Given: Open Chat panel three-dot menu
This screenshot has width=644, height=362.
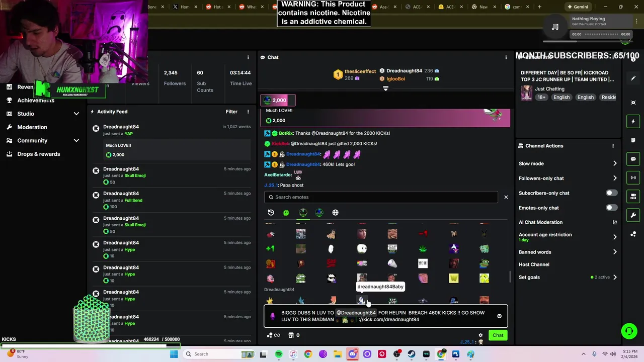Looking at the screenshot, I should [x=506, y=57].
